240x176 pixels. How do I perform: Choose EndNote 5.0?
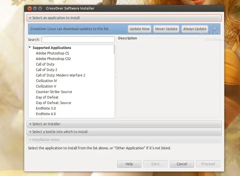pos(46,108)
